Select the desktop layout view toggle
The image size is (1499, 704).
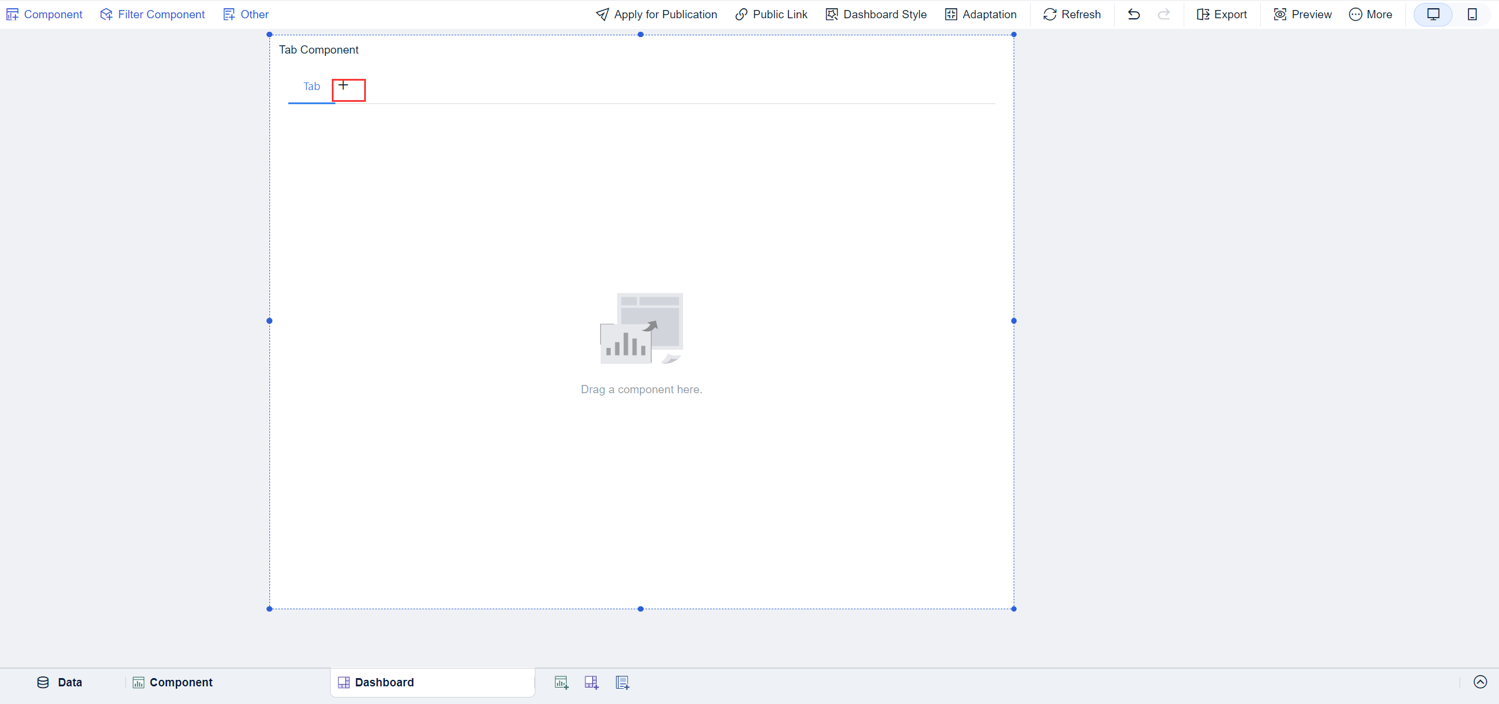[x=1433, y=14]
